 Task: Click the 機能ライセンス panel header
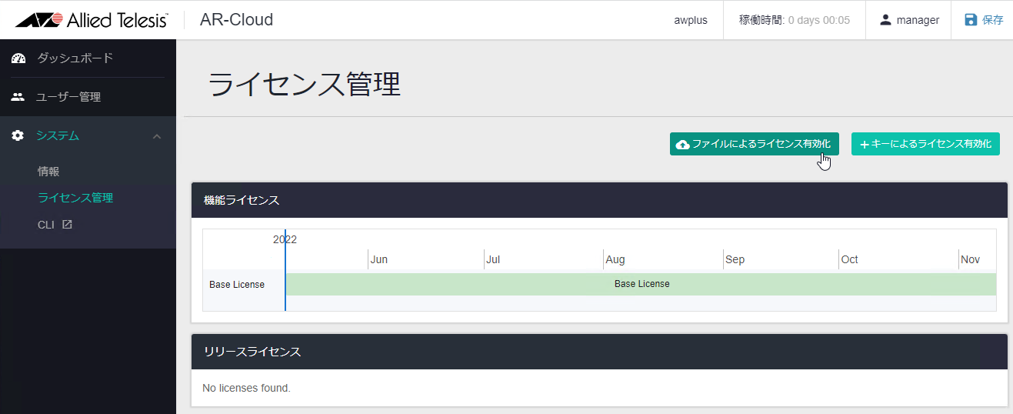coord(599,200)
